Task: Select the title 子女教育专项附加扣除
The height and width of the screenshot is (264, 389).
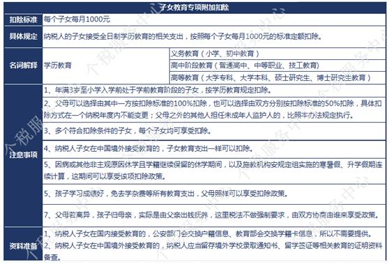Action: pos(194,8)
